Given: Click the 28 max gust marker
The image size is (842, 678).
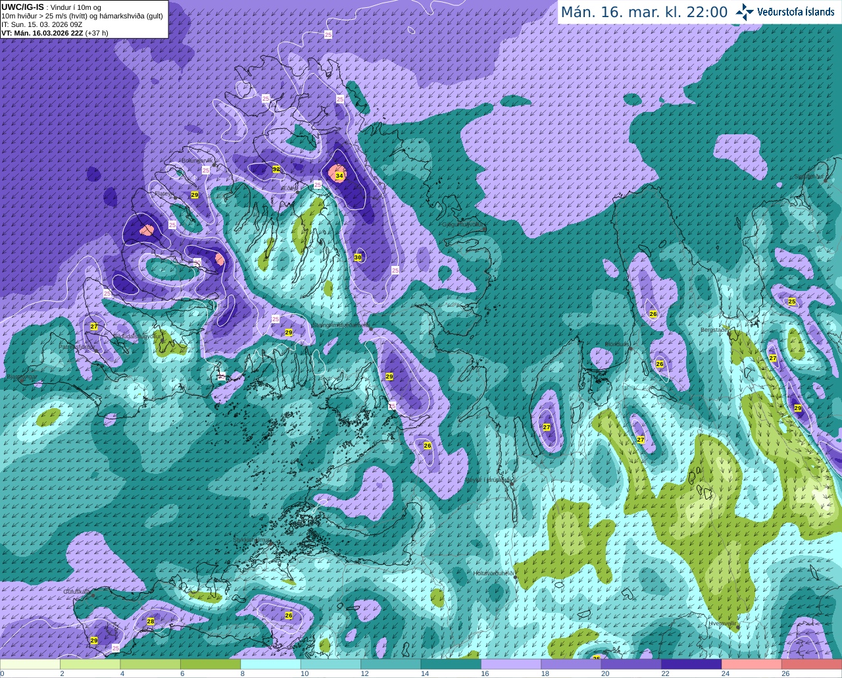Looking at the screenshot, I should (151, 621).
